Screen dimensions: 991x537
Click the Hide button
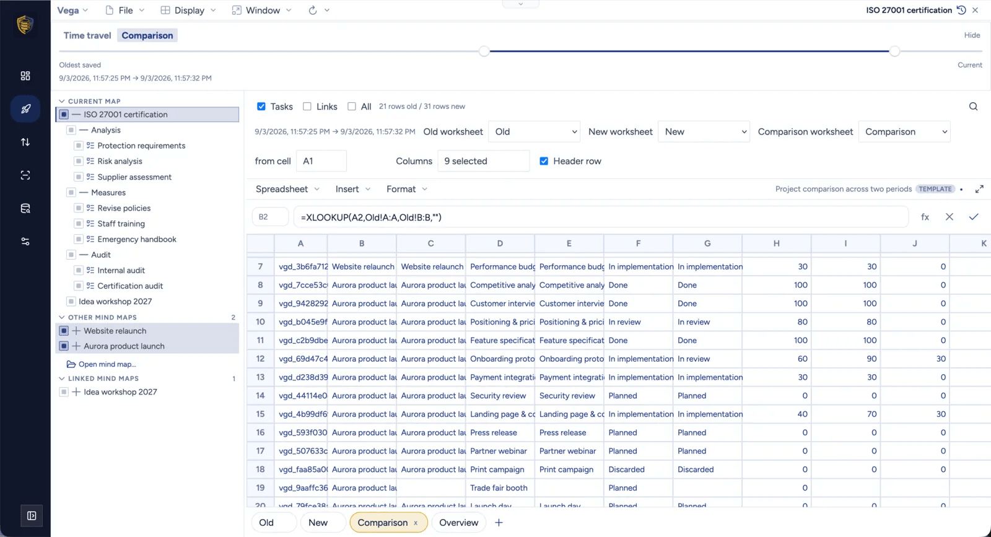click(x=972, y=35)
